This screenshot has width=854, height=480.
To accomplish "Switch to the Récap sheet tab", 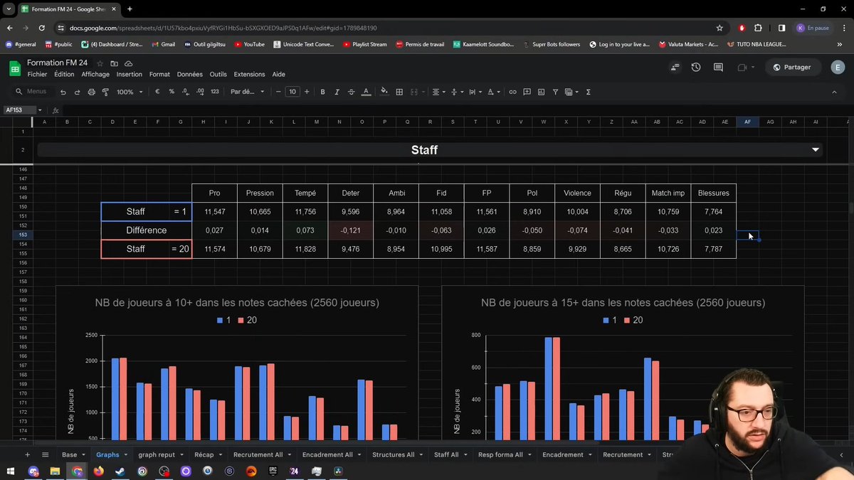I will tap(204, 454).
